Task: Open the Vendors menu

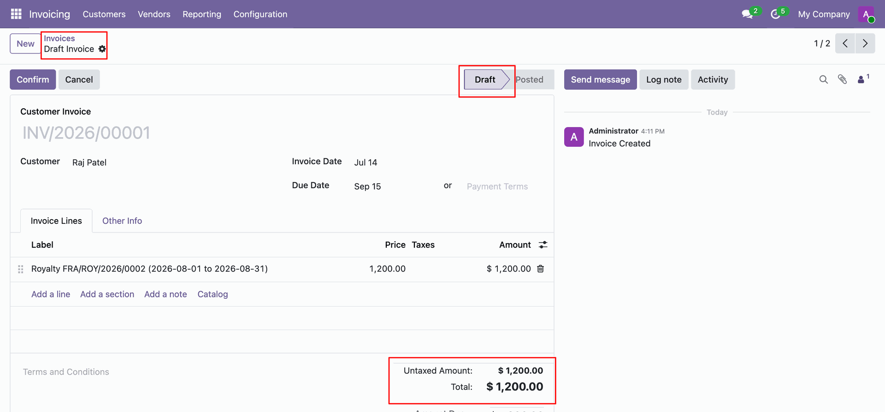Action: coord(154,14)
